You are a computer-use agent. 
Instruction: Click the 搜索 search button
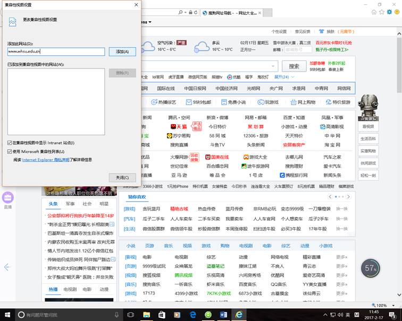tap(294, 66)
